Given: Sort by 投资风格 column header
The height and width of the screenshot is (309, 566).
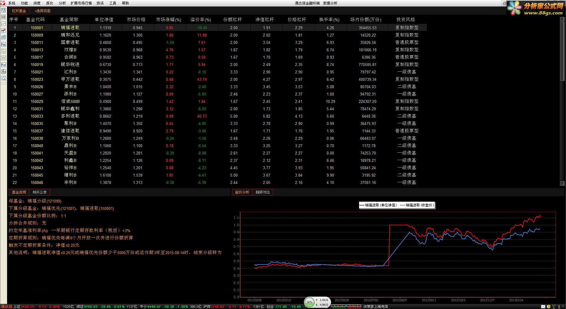Looking at the screenshot, I should (406, 20).
